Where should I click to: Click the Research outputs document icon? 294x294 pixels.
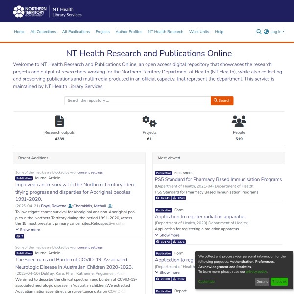click(59, 121)
